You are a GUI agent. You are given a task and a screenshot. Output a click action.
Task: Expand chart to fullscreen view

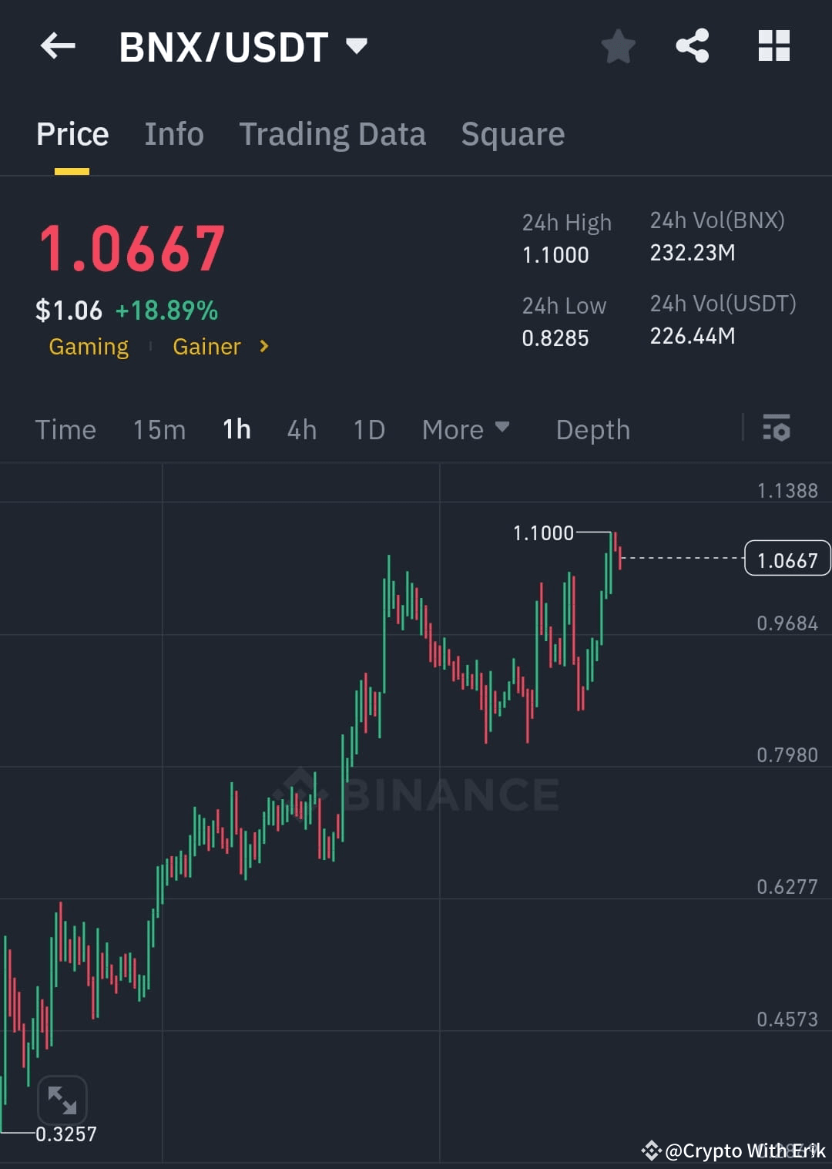(x=62, y=1100)
